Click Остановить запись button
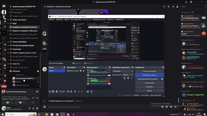The height and width of the screenshot is (116, 207). click(x=149, y=75)
